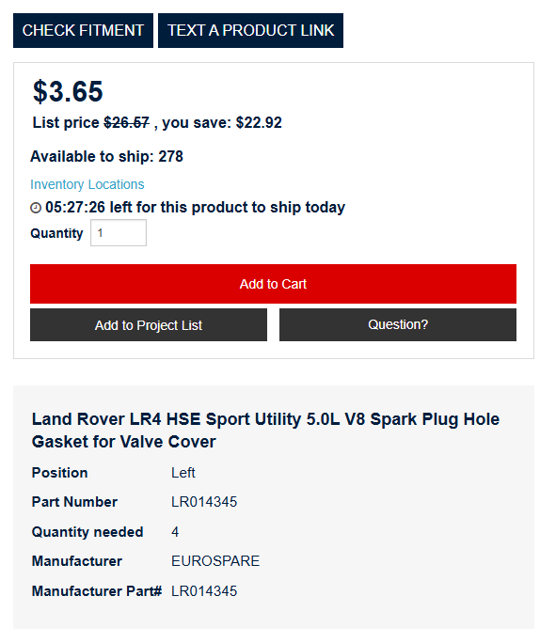Screen dimensions: 540x643
Task: Click the ship today countdown timer text
Action: click(x=195, y=208)
